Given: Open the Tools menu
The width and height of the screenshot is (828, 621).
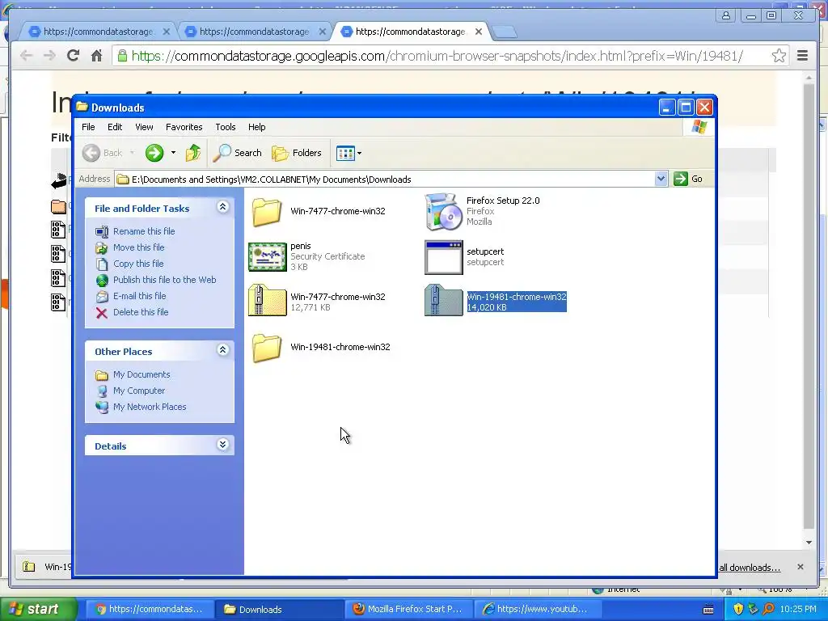Looking at the screenshot, I should coord(225,127).
